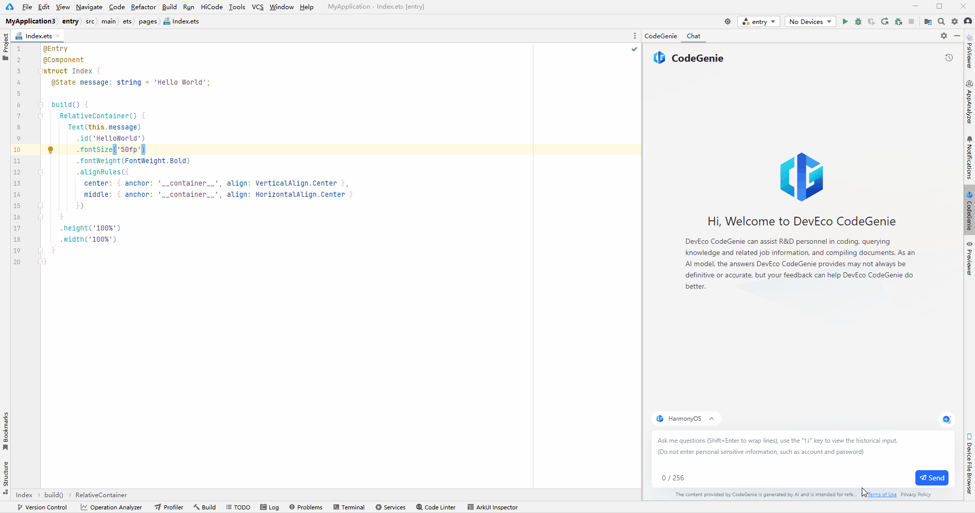Open the Refactor menu
This screenshot has height=513, width=975.
point(143,7)
